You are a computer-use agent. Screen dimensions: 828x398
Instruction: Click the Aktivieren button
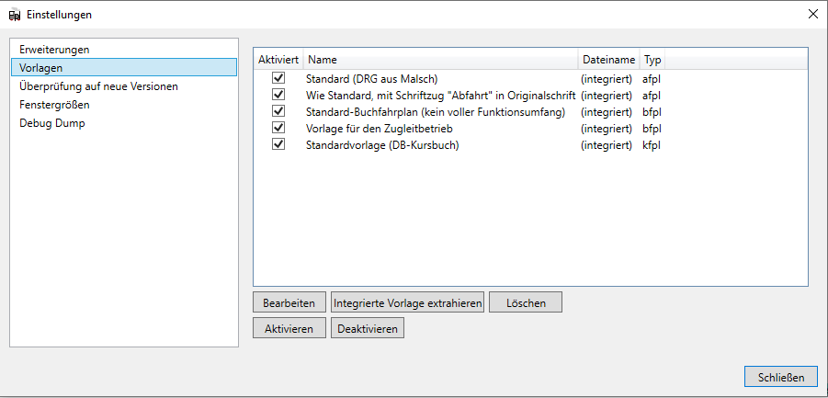pyautogui.click(x=289, y=329)
